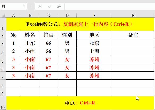Select the "苏州" cell in row 7
Viewport: 155px width, 110px height.
point(94,76)
